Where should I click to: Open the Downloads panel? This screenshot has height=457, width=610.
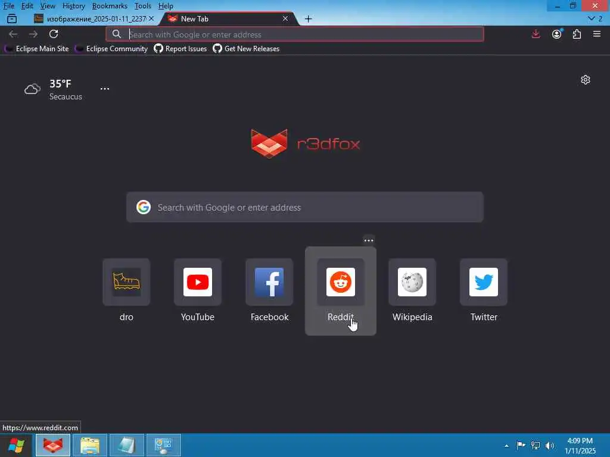coord(536,34)
